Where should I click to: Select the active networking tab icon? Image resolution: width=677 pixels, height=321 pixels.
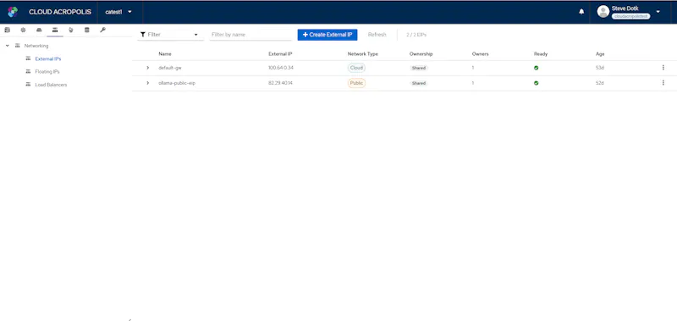(55, 30)
